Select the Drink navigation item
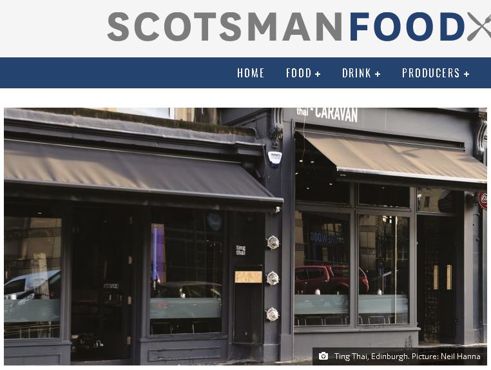 [x=356, y=73]
